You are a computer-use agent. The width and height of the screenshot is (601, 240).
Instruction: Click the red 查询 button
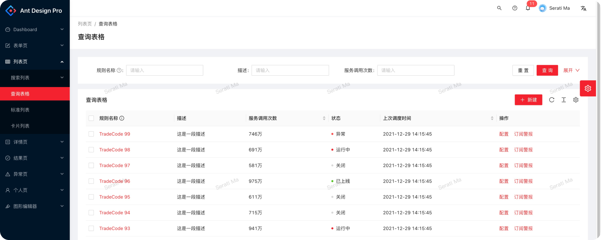[x=547, y=70]
